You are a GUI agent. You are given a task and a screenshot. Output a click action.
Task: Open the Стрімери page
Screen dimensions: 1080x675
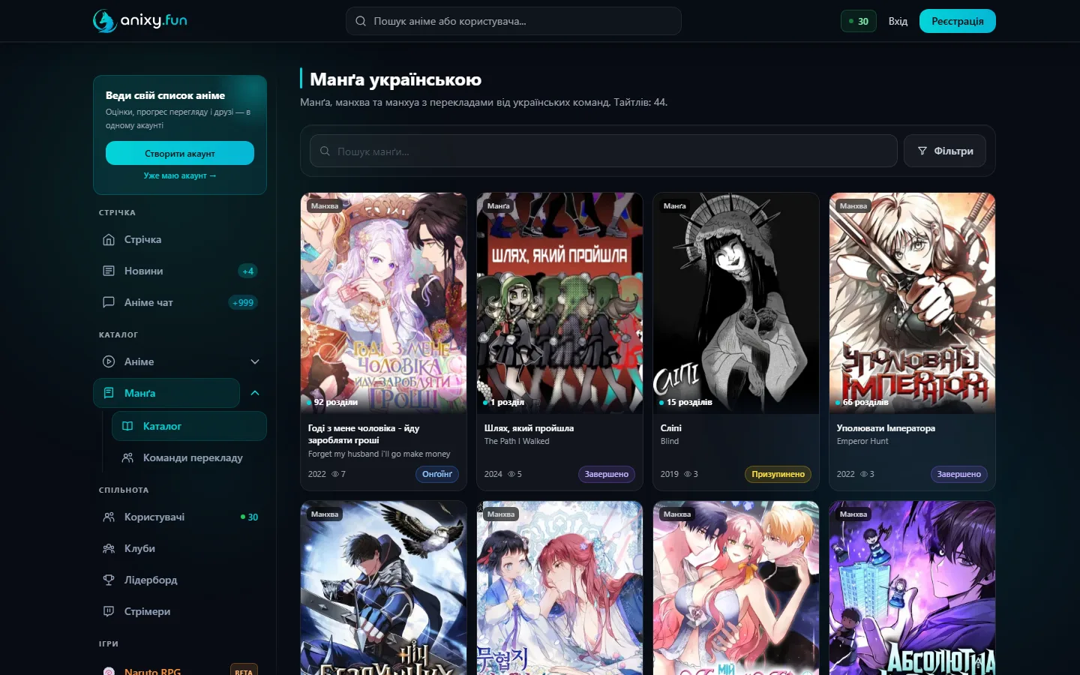pyautogui.click(x=180, y=611)
